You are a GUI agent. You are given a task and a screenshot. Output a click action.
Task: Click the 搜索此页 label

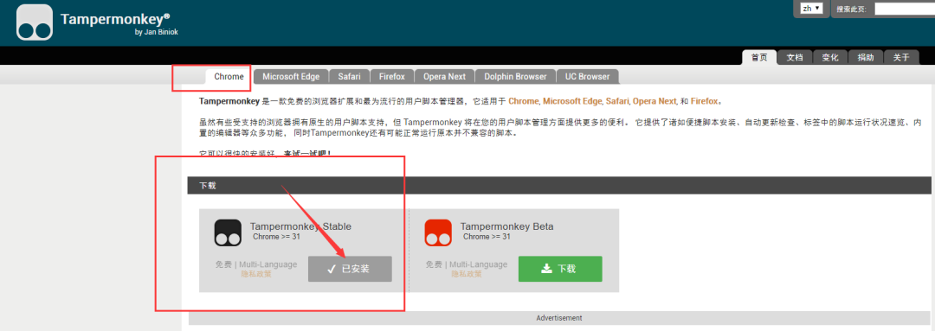(852, 9)
